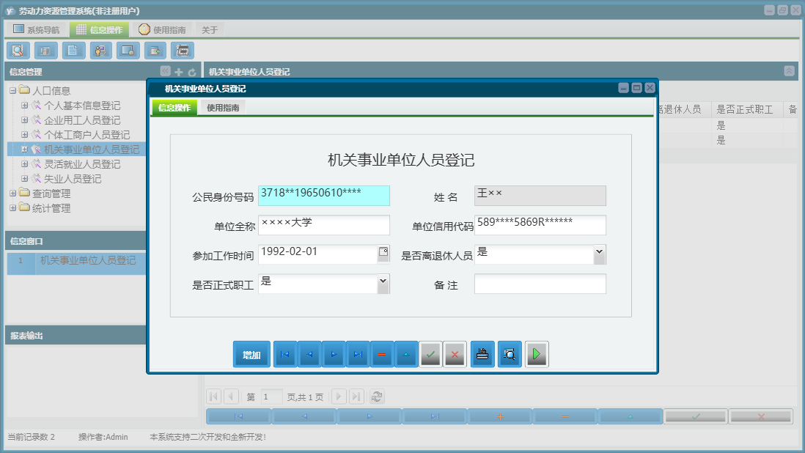Print the record using printer icon
Viewport: 805px width, 453px height.
[482, 354]
